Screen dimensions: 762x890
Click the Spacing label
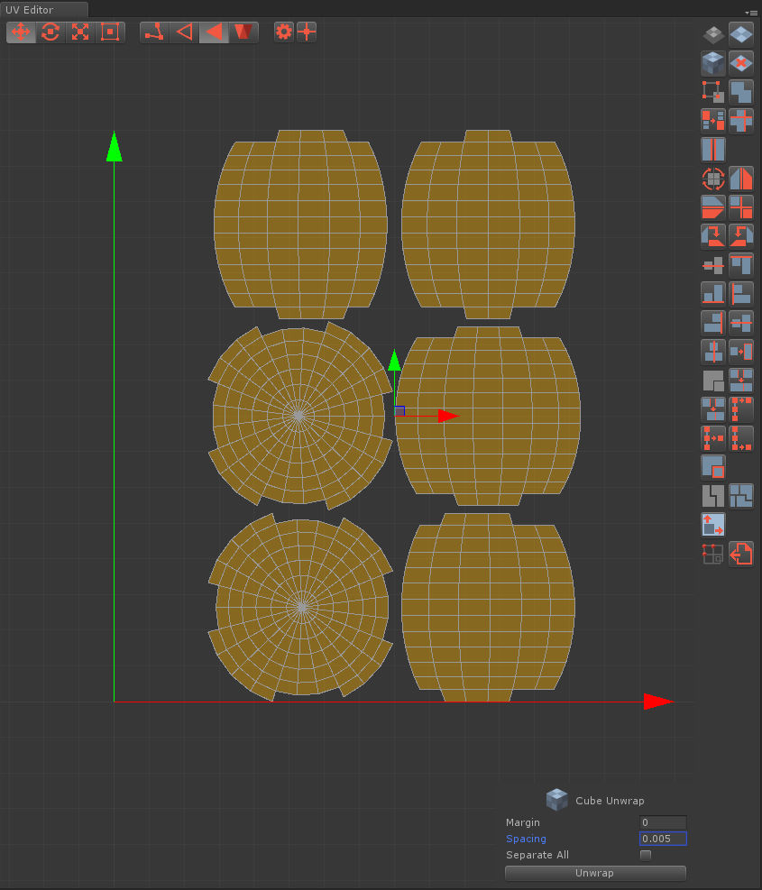click(526, 839)
